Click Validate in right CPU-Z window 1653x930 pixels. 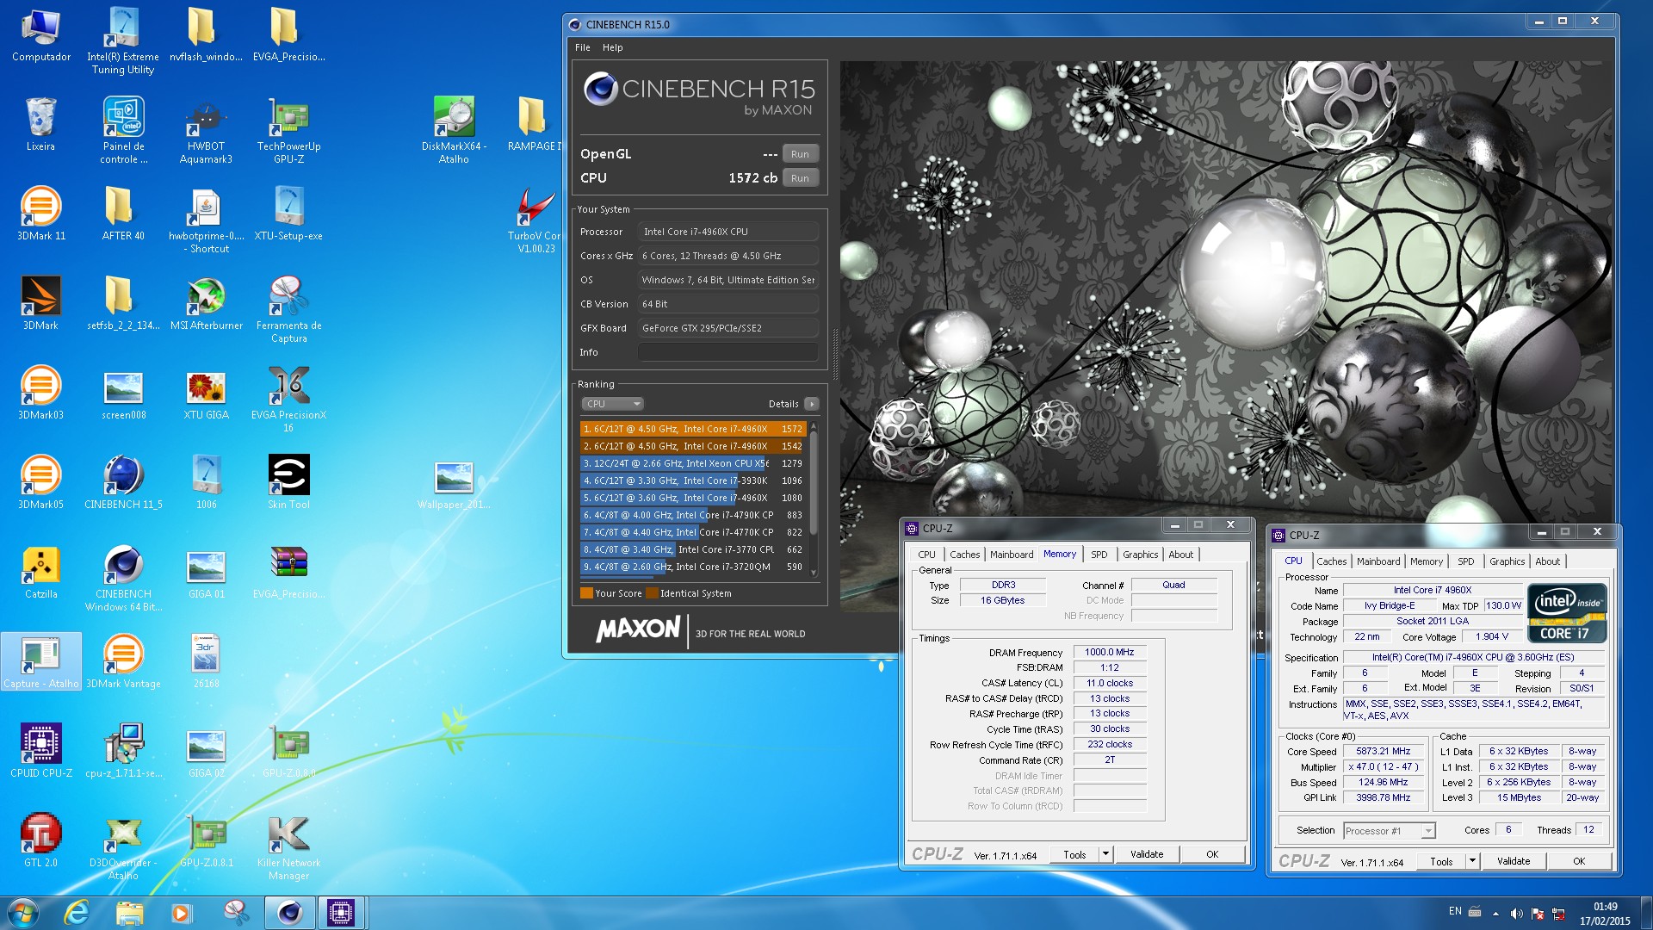(x=1514, y=861)
